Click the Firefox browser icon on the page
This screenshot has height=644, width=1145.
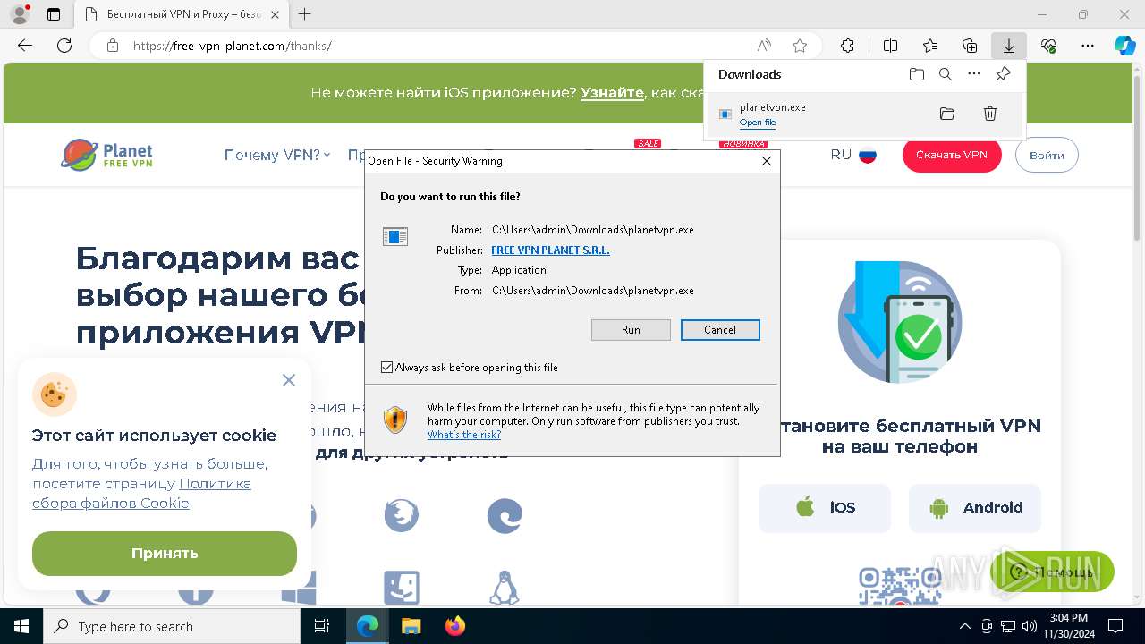[x=402, y=516]
